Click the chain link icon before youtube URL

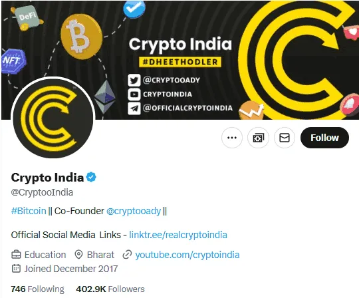pos(127,255)
